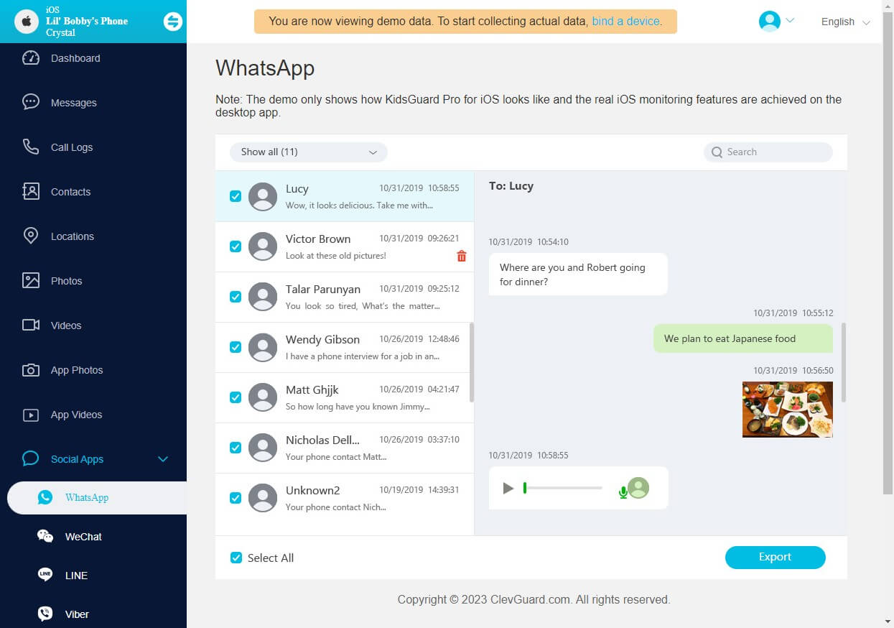Select the Nicholas Dell... chat row

(345, 448)
